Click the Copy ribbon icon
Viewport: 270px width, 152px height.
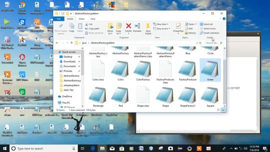pos(72,26)
